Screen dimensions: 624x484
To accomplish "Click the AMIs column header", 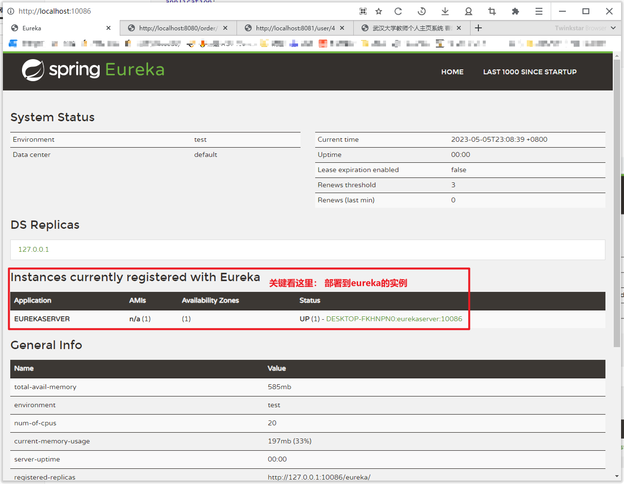I will pyautogui.click(x=137, y=301).
